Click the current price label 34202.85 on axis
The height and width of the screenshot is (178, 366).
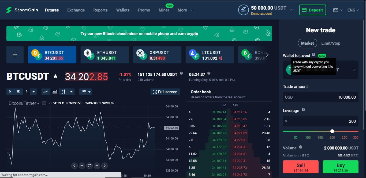point(171,128)
